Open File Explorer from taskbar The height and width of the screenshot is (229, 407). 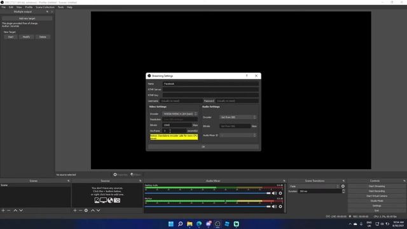[x=190, y=224]
